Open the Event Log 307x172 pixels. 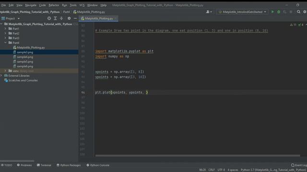299,165
